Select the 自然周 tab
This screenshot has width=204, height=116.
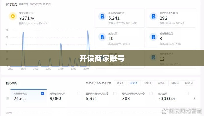tap(175, 83)
